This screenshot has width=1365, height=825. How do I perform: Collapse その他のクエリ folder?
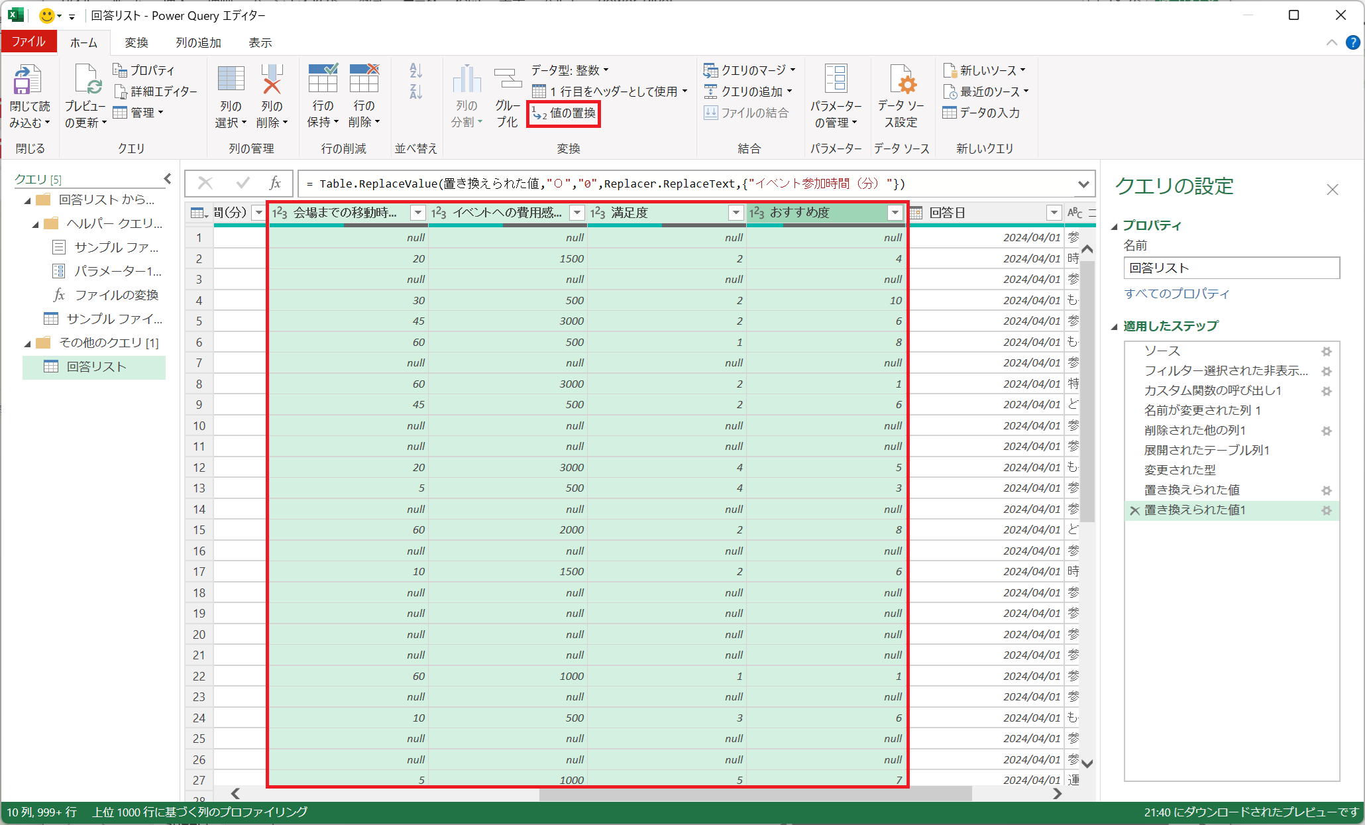(x=27, y=343)
